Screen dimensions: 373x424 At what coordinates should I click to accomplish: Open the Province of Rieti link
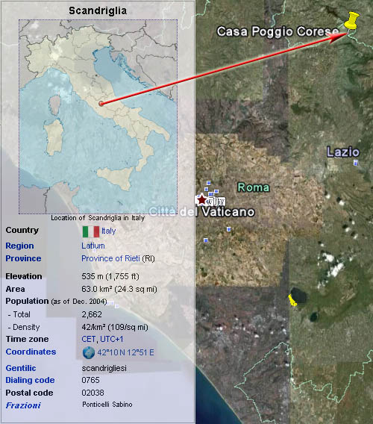click(x=111, y=258)
